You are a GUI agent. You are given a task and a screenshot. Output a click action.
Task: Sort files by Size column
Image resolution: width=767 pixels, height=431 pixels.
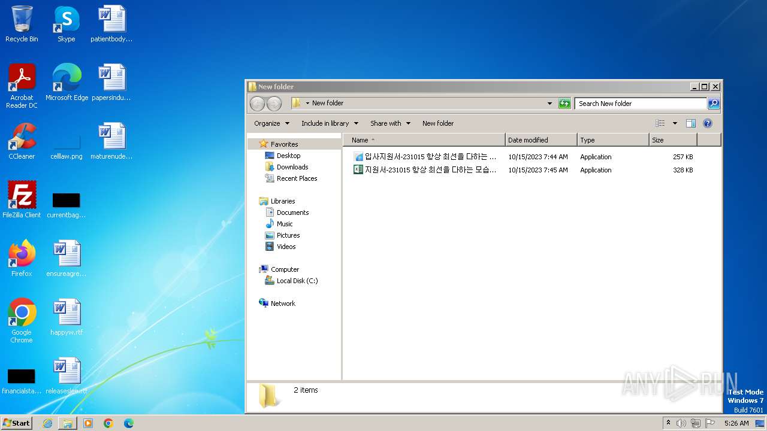pyautogui.click(x=673, y=140)
